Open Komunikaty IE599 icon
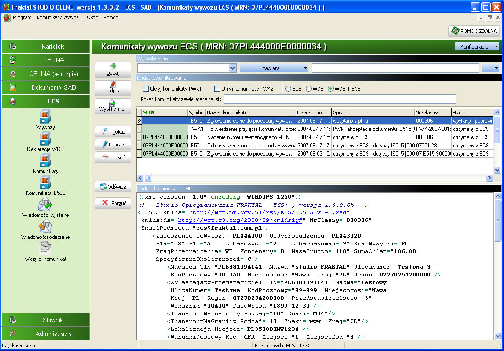504x351 pixels. pos(45,183)
